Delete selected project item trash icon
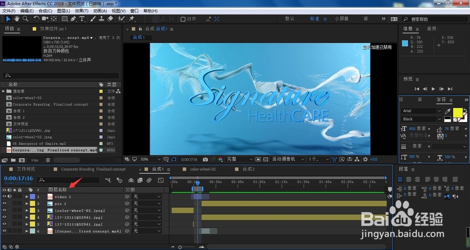The height and width of the screenshot is (250, 470). coord(48,160)
